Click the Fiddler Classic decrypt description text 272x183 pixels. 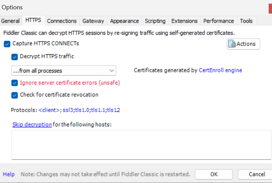tap(119, 33)
